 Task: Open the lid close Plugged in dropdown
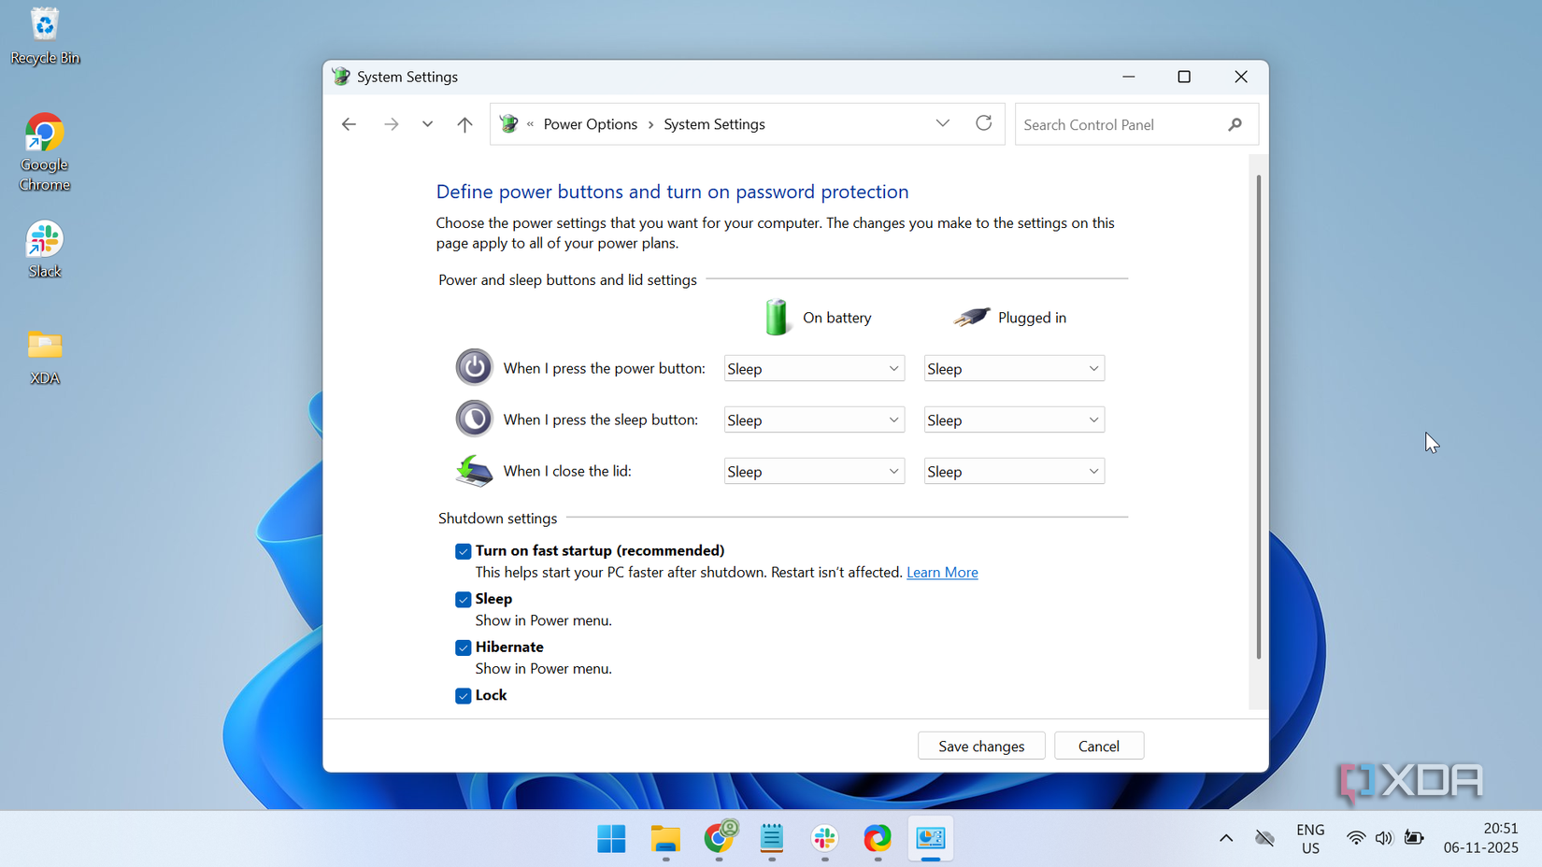click(1013, 470)
